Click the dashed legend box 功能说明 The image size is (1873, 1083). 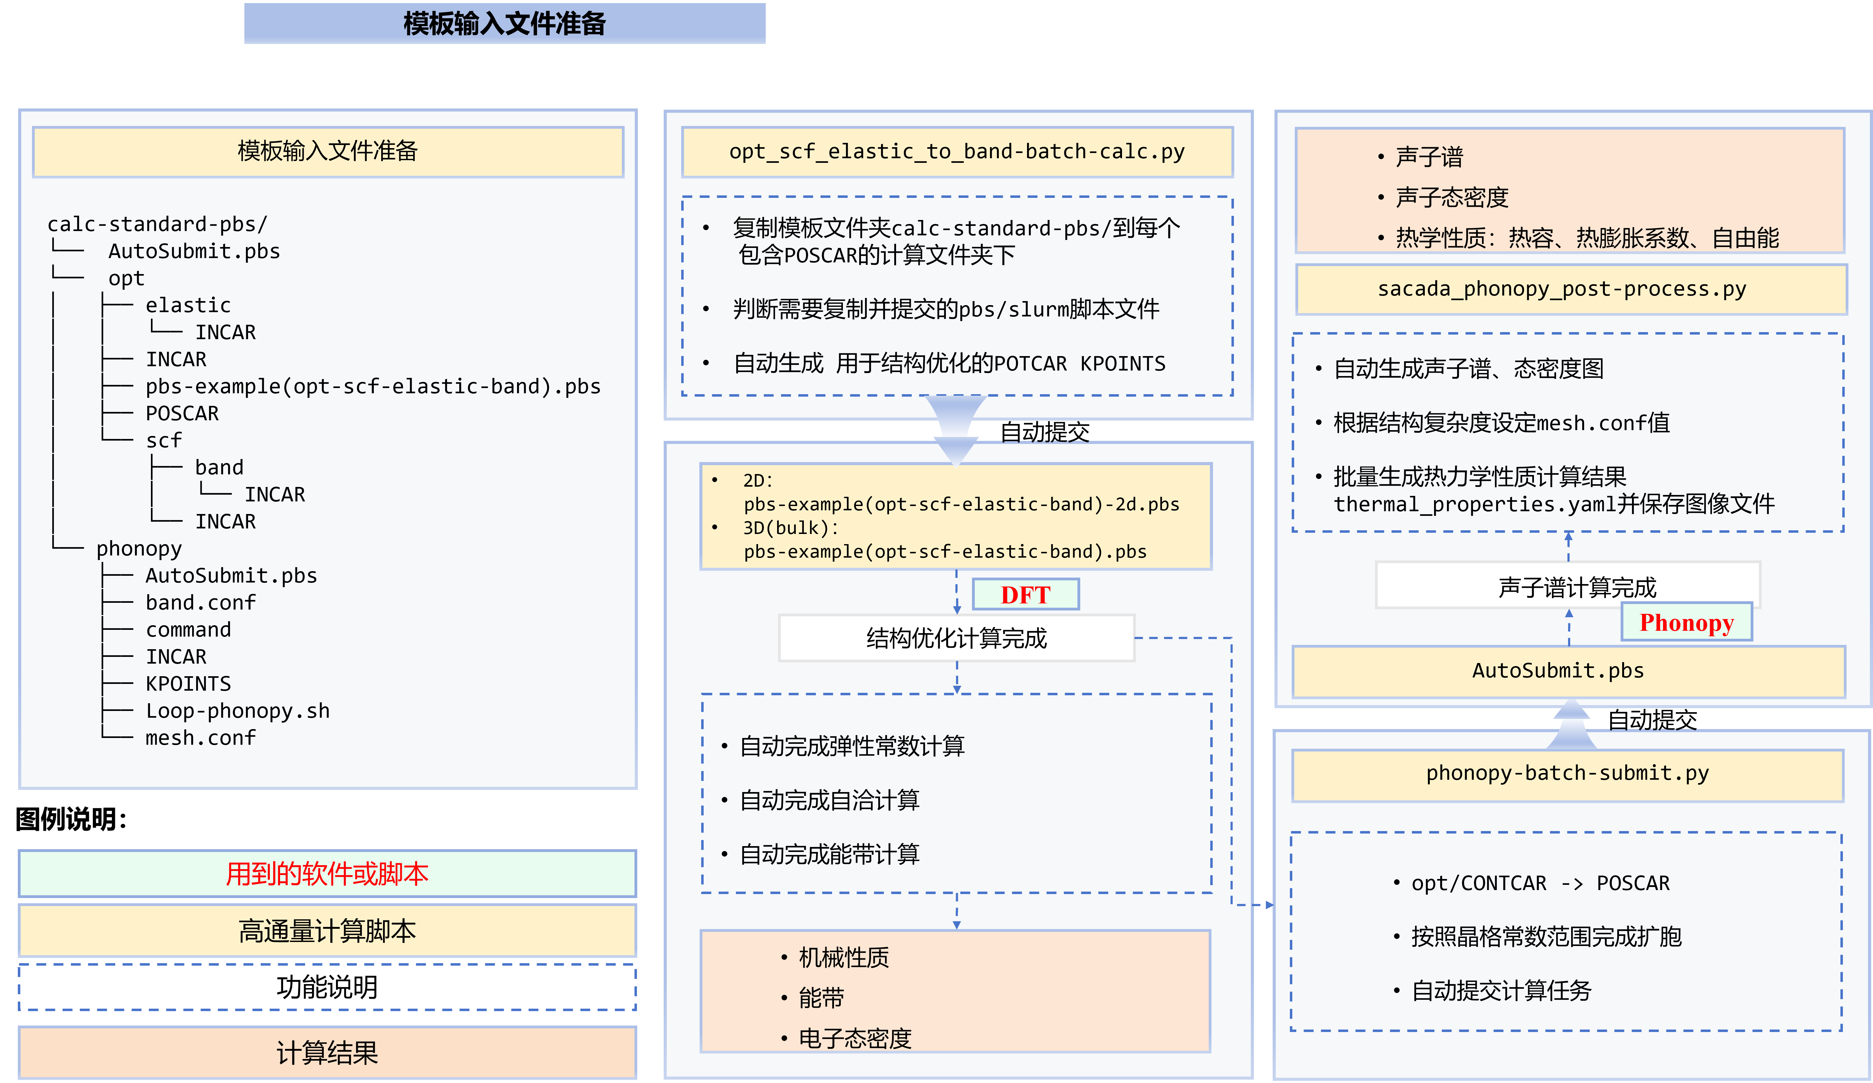click(x=328, y=987)
